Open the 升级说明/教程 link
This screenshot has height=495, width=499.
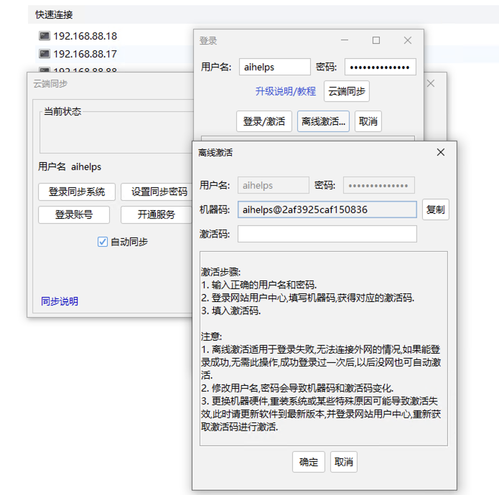click(x=285, y=91)
